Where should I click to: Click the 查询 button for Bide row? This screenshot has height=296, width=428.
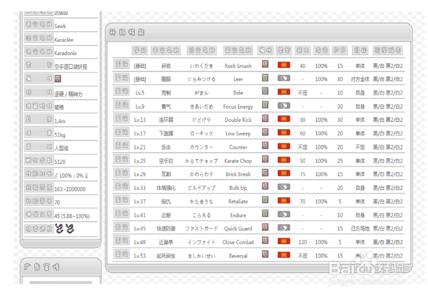[x=122, y=91]
